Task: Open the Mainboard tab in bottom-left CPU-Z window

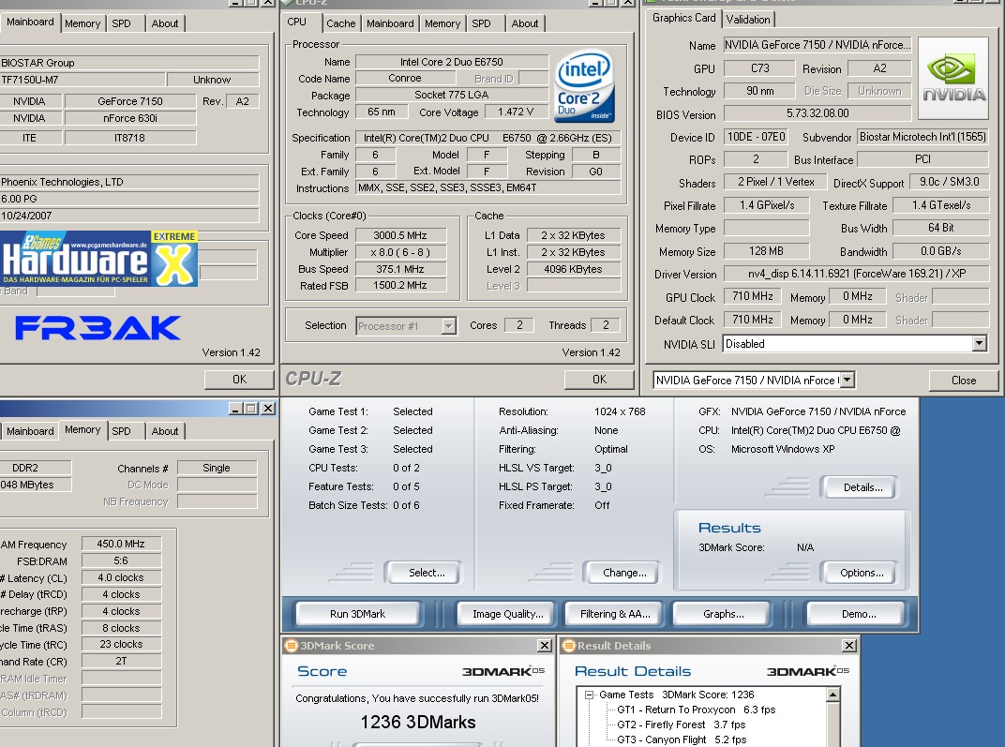Action: pos(29,431)
